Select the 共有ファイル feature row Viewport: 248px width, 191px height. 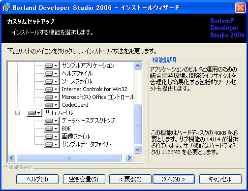(x=59, y=113)
